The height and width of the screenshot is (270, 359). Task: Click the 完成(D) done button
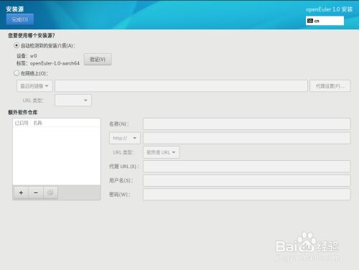tap(20, 19)
